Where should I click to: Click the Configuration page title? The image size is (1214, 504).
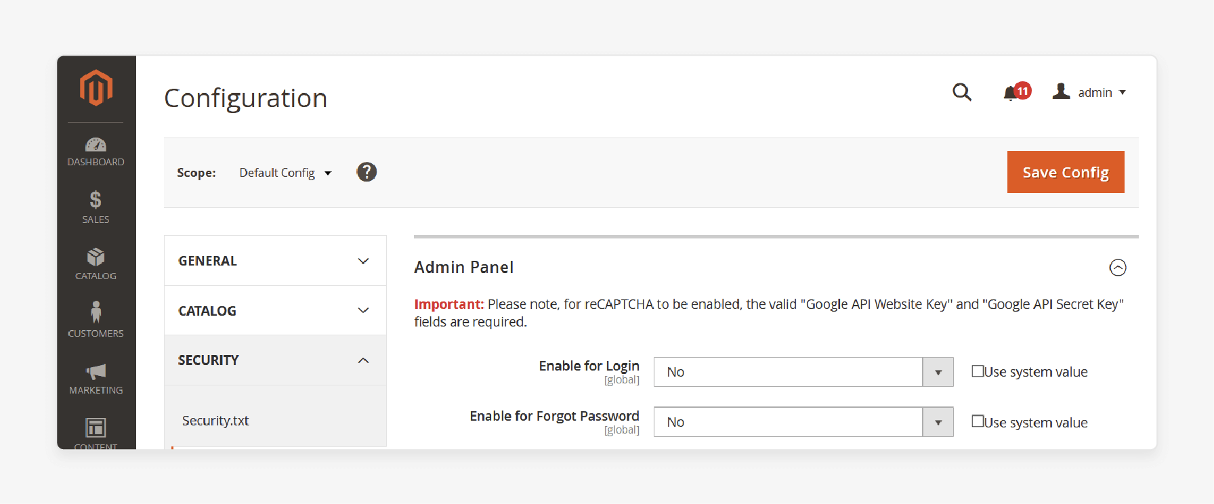246,98
